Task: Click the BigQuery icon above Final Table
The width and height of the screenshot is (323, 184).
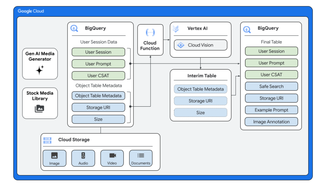Action: (247, 30)
